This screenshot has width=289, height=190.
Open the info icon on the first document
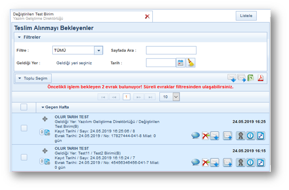click(250, 136)
